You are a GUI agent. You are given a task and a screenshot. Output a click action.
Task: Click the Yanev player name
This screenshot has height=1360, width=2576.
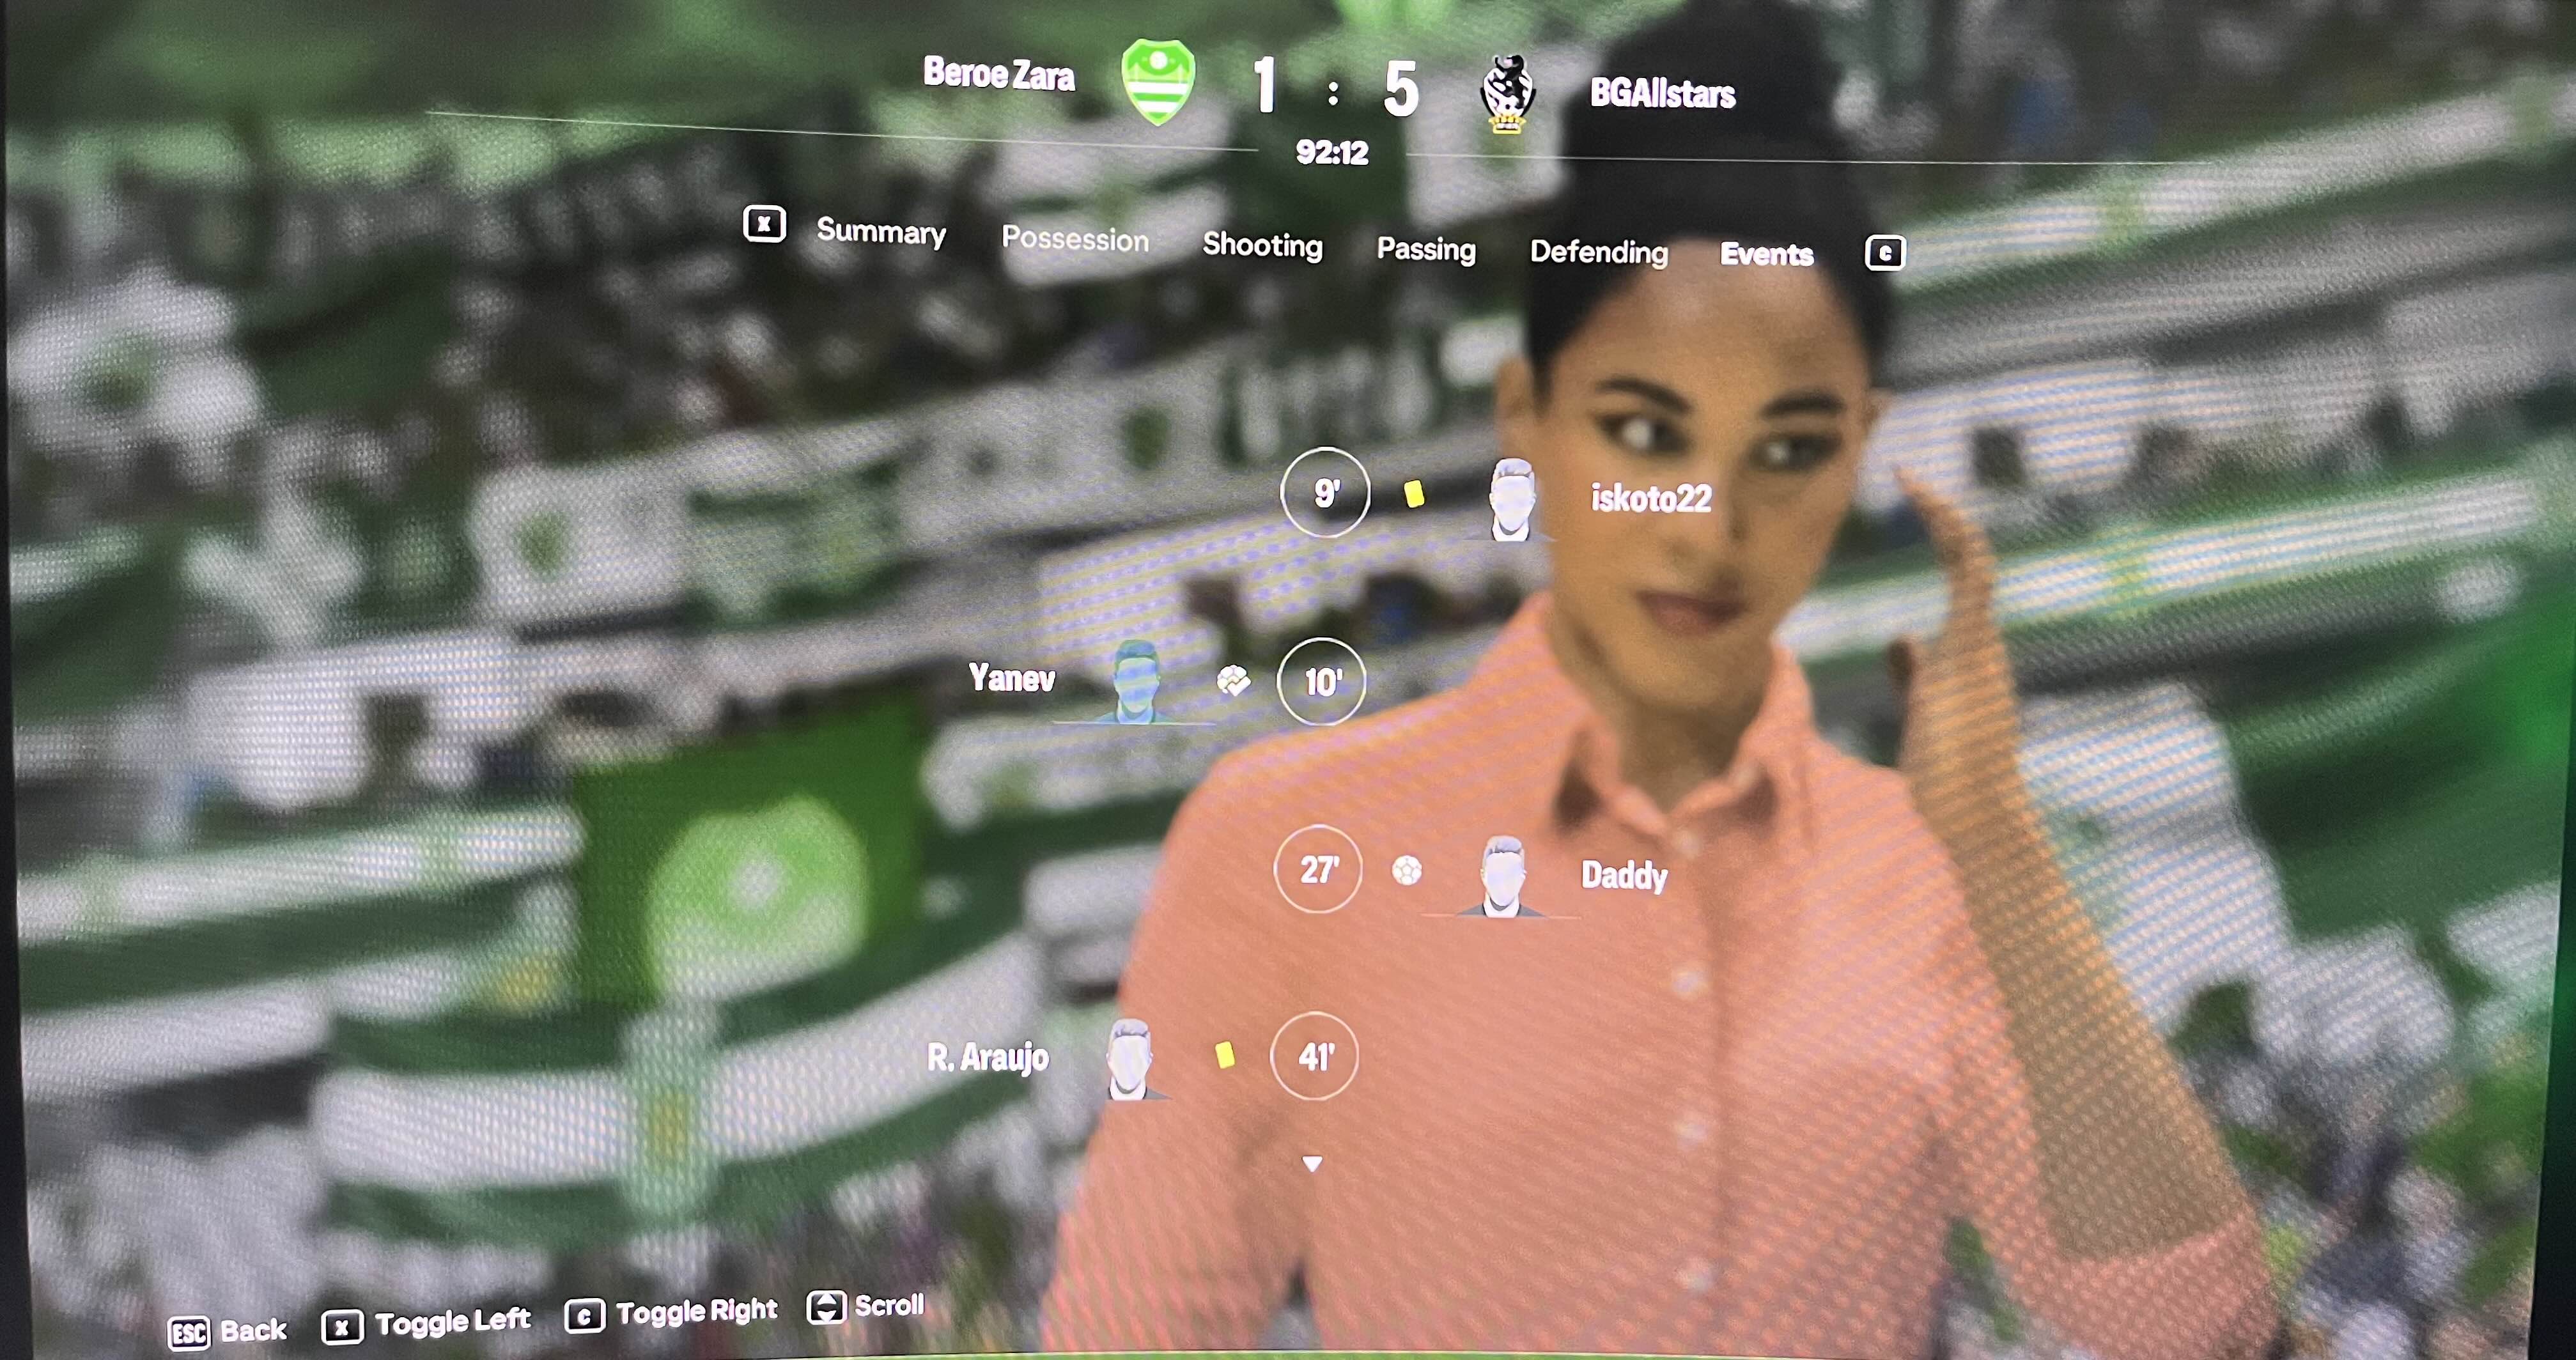coord(1011,678)
